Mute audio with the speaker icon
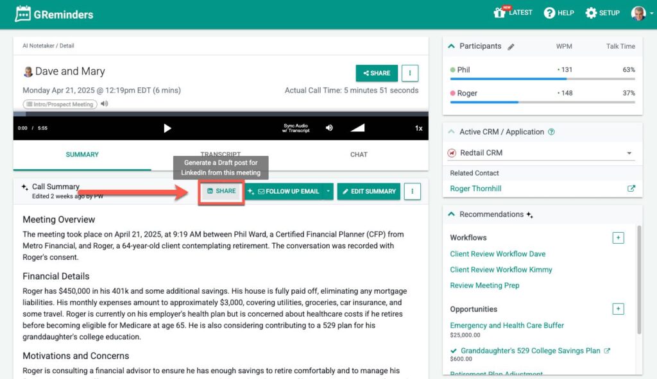657x379 pixels. (329, 128)
